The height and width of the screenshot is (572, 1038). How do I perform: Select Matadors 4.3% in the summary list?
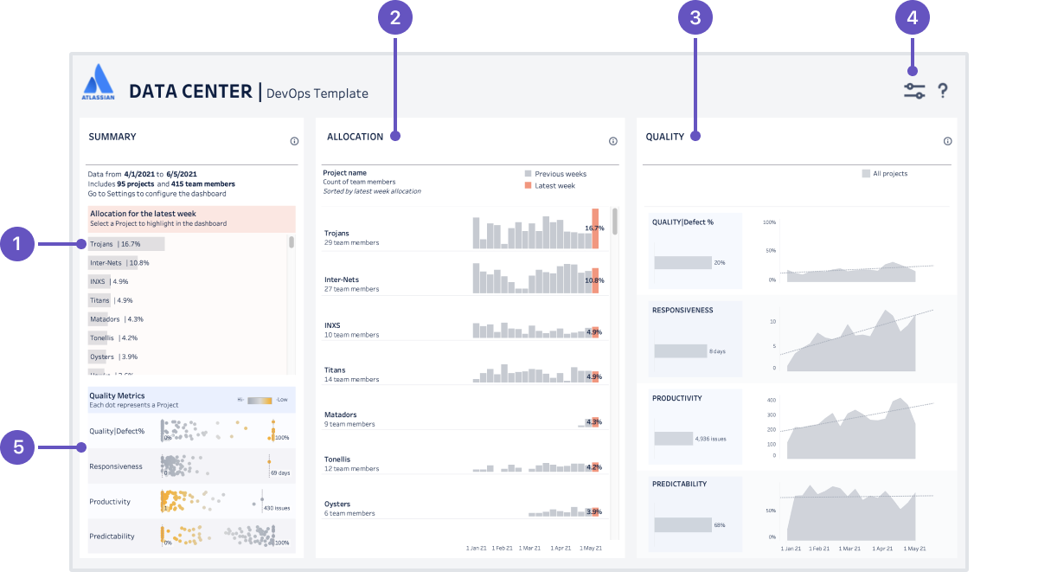[116, 319]
